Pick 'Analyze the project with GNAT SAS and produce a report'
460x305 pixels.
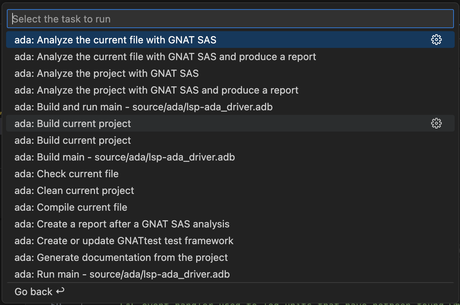coord(230,90)
